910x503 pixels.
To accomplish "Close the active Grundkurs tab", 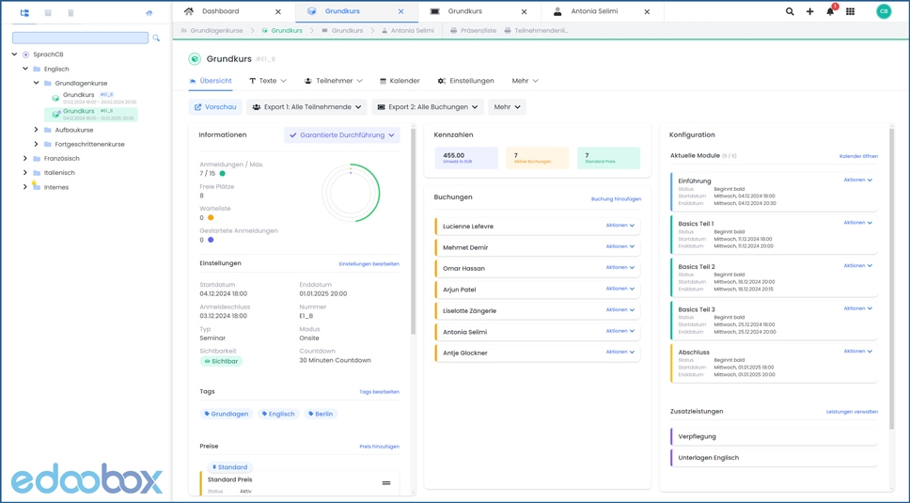I will (x=401, y=11).
